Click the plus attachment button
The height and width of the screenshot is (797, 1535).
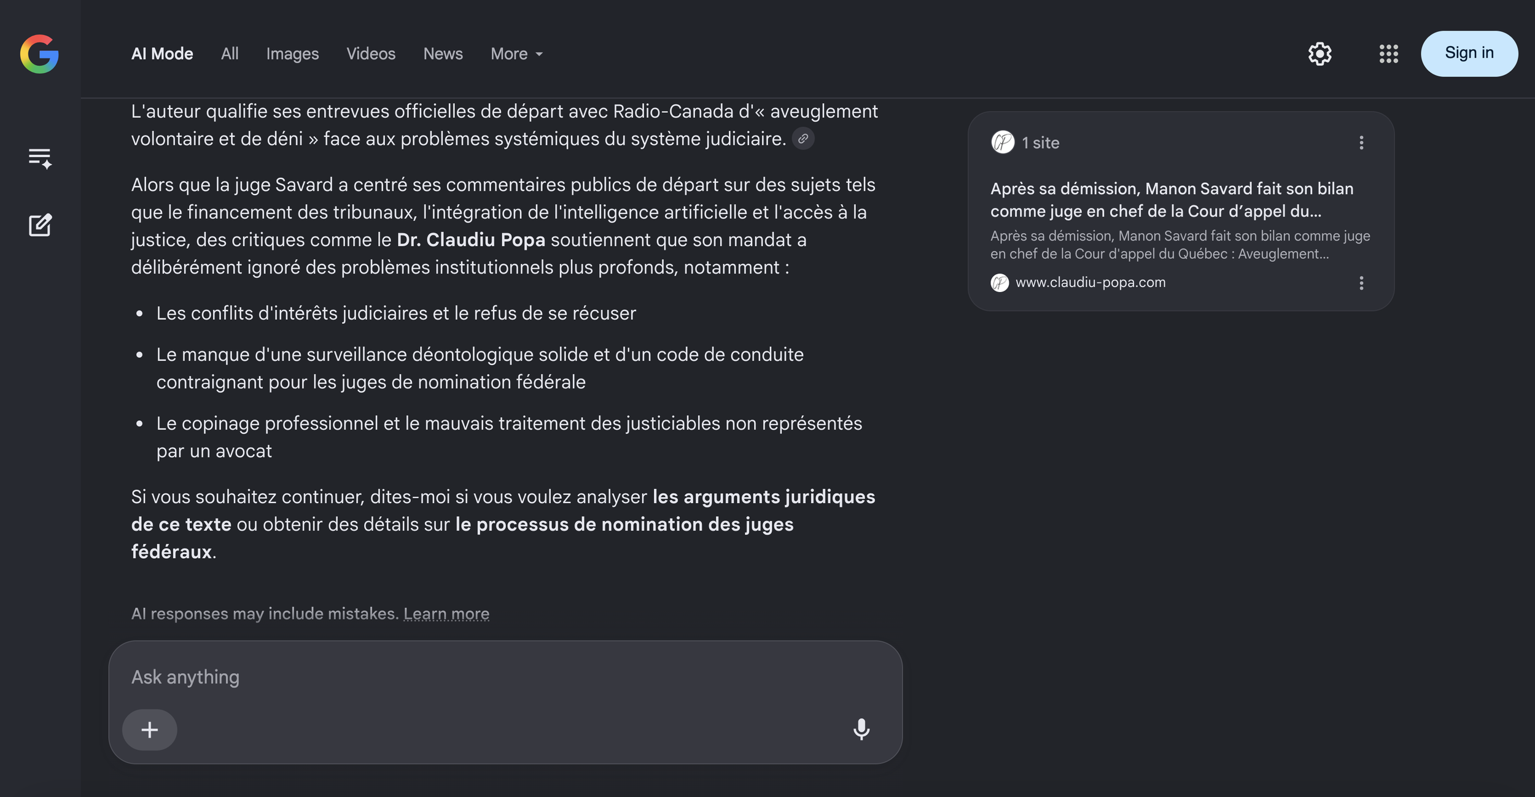149,730
